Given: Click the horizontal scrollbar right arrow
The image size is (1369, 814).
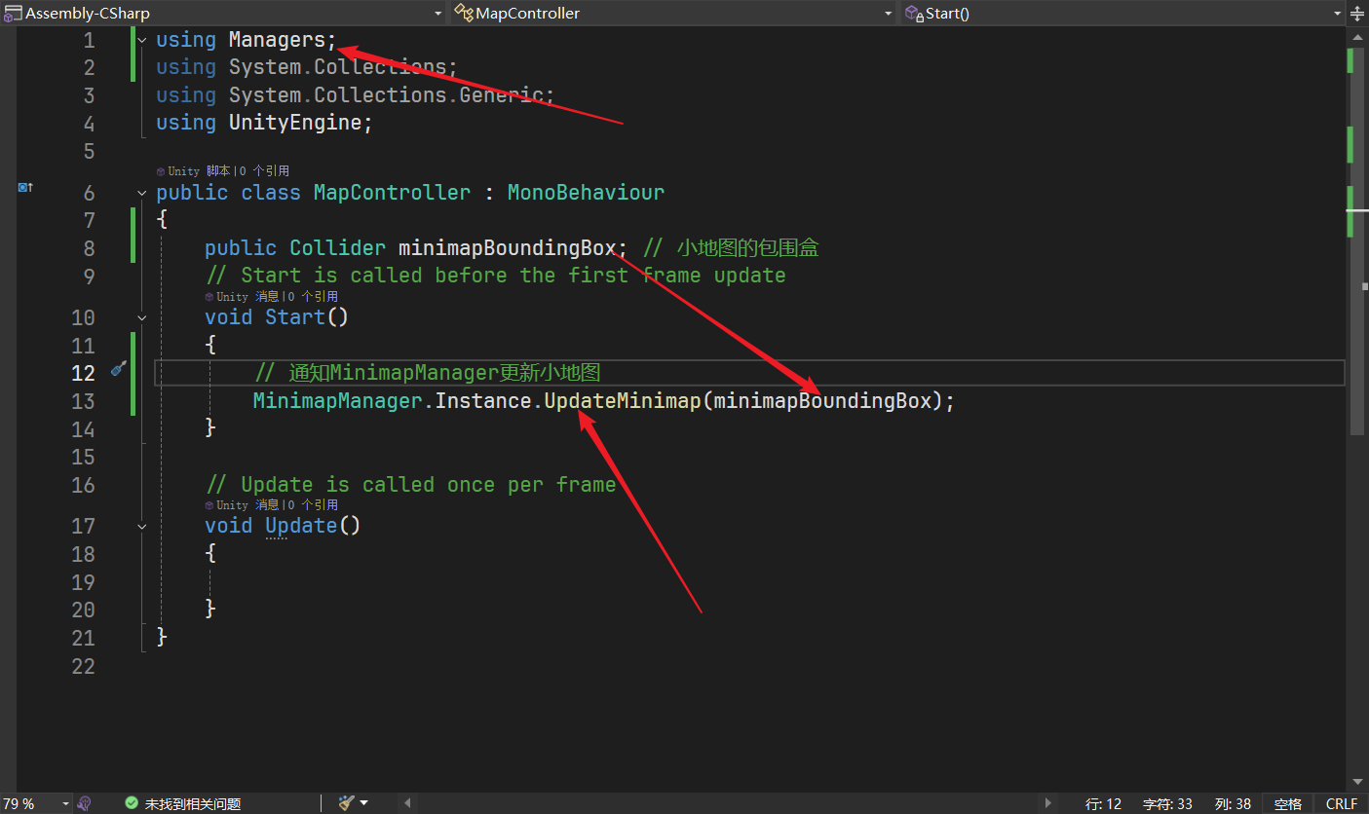Looking at the screenshot, I should tap(1048, 803).
